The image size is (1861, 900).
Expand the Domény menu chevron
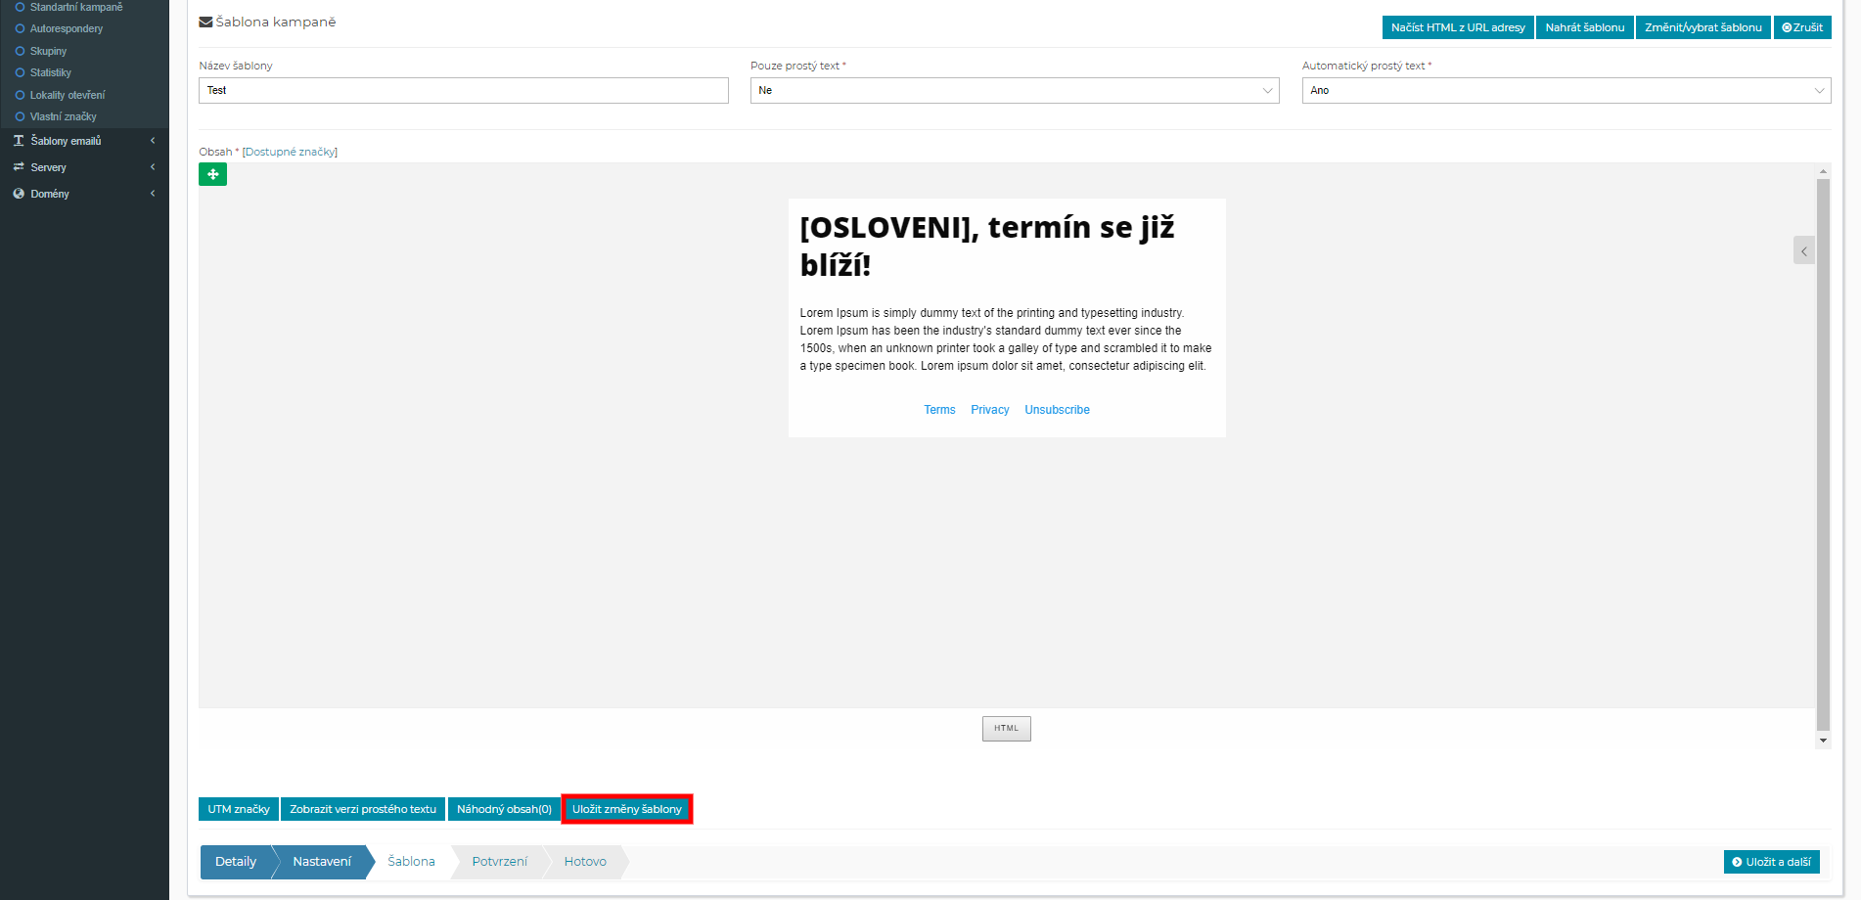coord(153,194)
